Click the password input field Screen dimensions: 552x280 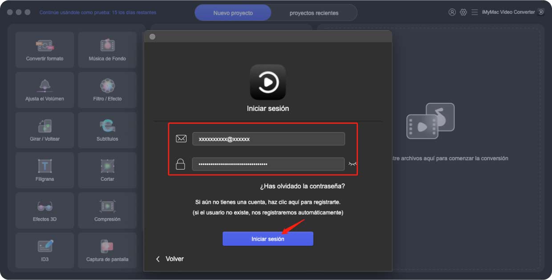click(x=268, y=164)
